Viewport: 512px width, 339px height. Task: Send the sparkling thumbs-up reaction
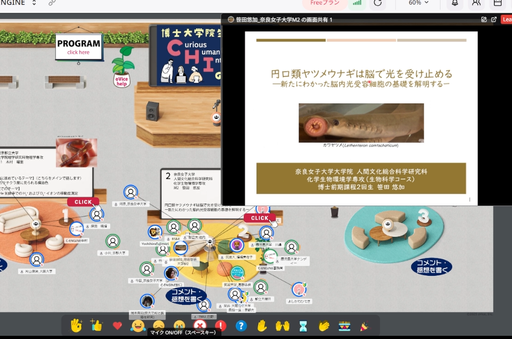pyautogui.click(x=97, y=325)
